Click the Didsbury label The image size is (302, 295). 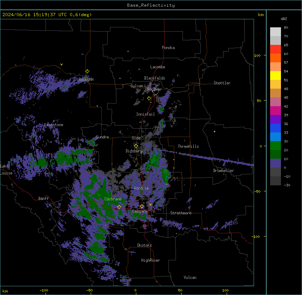pyautogui.click(x=134, y=151)
